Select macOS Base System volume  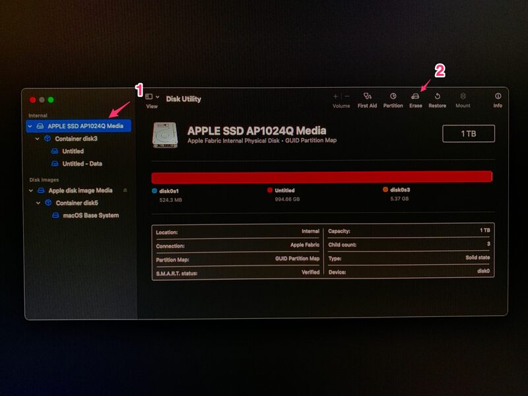click(90, 216)
